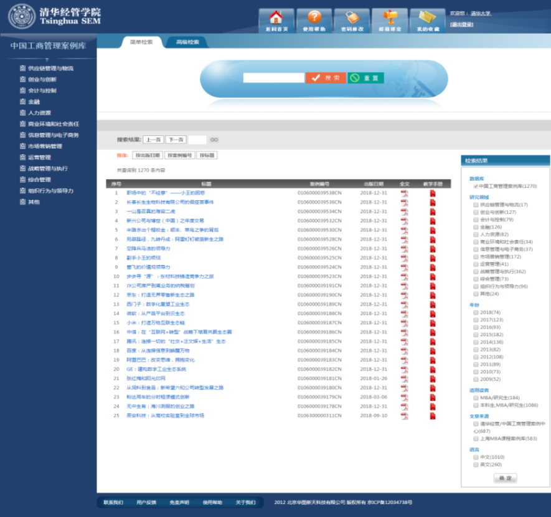
Task: Open 市场营销管理 category in sidebar
Action: tap(45, 146)
